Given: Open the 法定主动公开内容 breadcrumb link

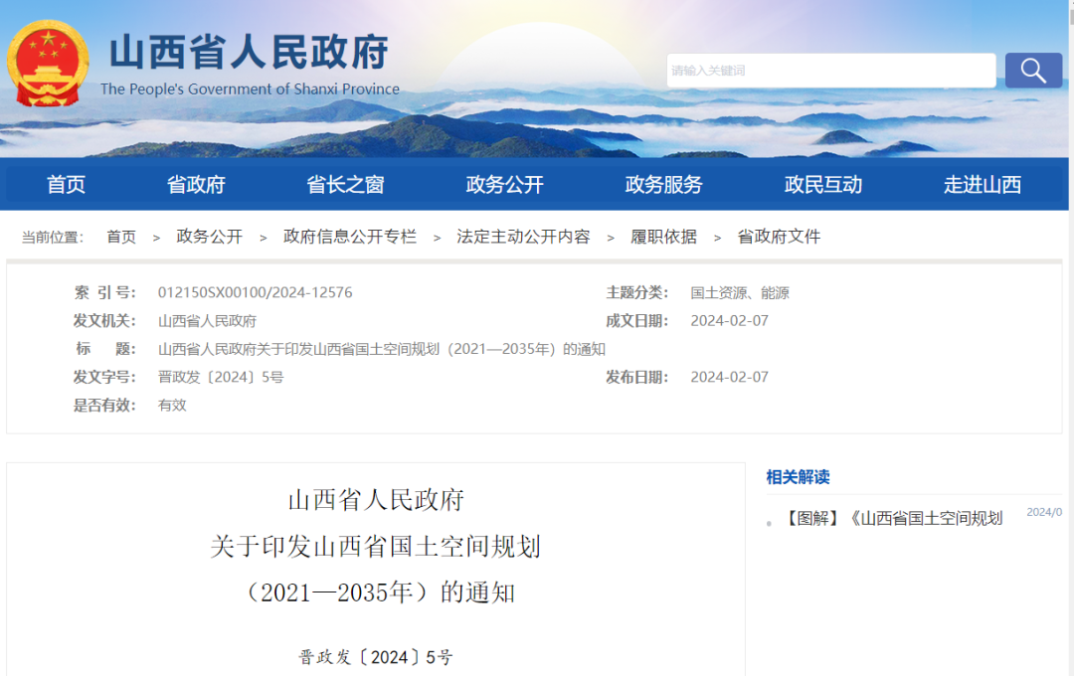Looking at the screenshot, I should click(x=523, y=236).
